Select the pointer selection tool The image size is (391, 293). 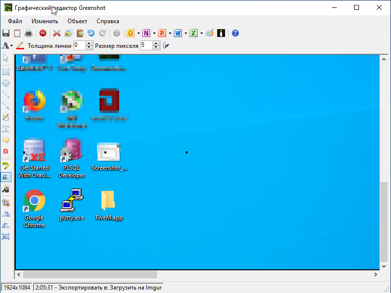[x=6, y=58]
